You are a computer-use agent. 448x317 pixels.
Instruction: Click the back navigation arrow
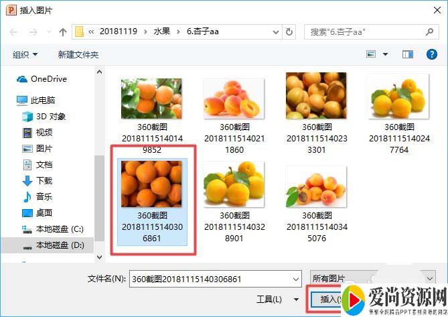click(15, 31)
